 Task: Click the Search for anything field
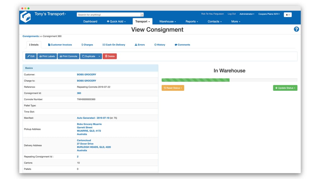108,14
